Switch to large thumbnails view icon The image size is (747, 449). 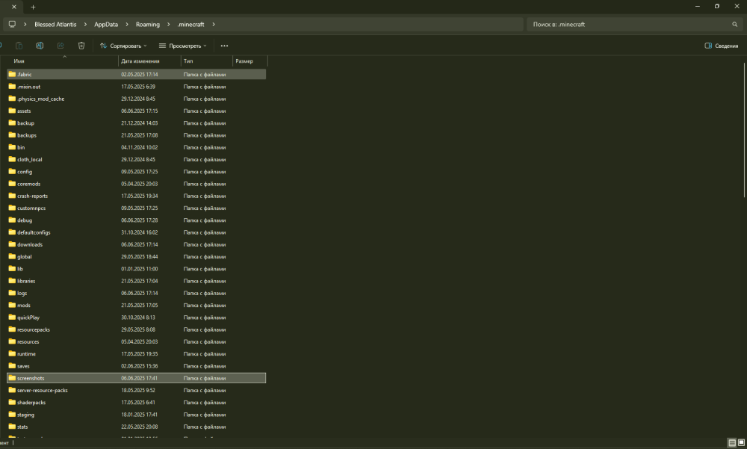click(x=741, y=443)
